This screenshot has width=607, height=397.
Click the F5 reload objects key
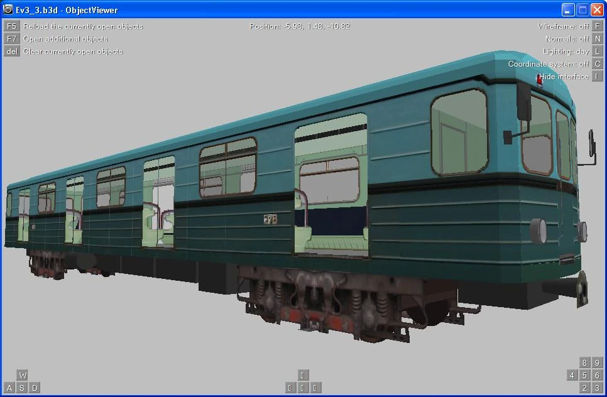click(x=11, y=26)
